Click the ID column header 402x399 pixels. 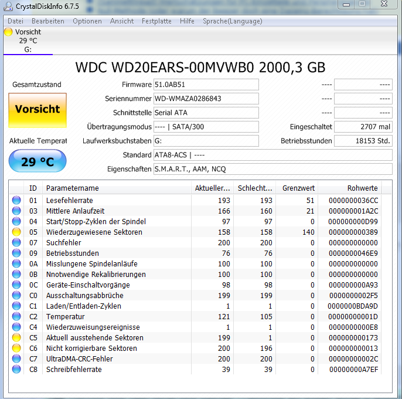coord(33,188)
